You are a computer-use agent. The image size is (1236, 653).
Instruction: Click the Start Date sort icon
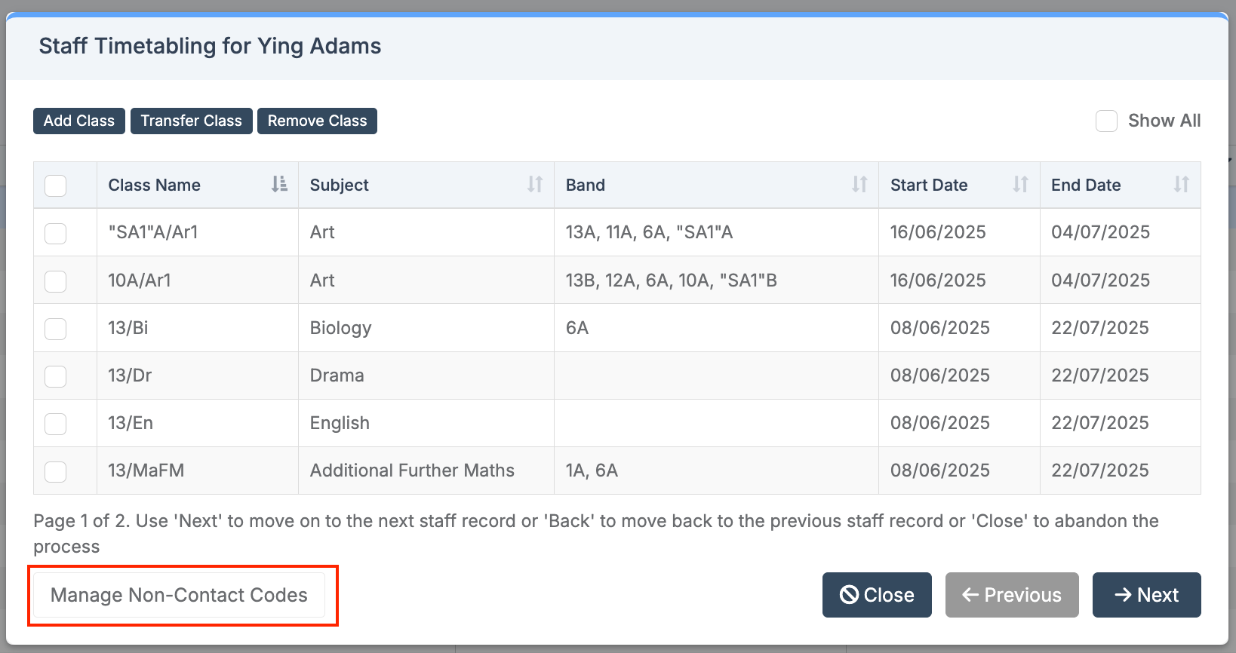[1020, 185]
